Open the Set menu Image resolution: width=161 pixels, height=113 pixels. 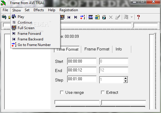click(27, 10)
